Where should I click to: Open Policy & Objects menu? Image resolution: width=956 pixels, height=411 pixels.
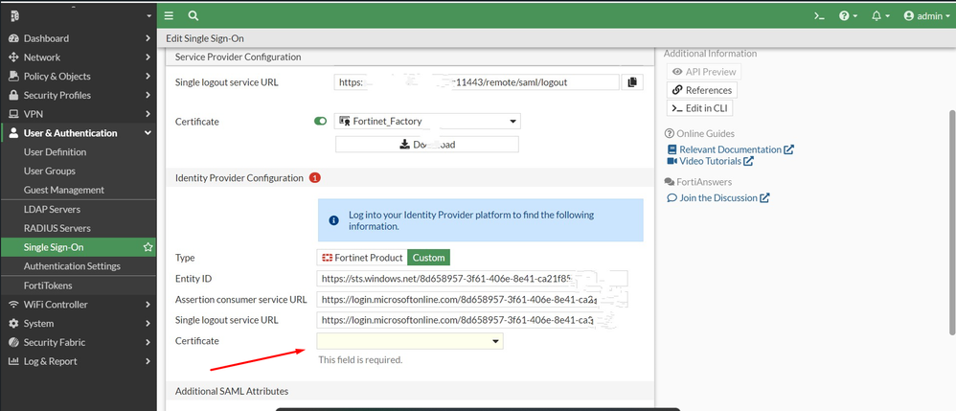point(79,77)
